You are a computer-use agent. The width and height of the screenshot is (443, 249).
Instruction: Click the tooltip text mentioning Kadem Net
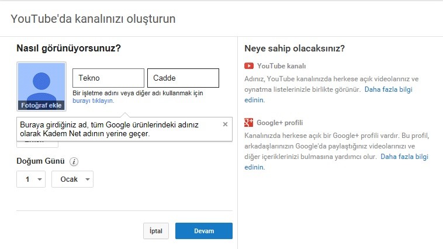point(109,129)
